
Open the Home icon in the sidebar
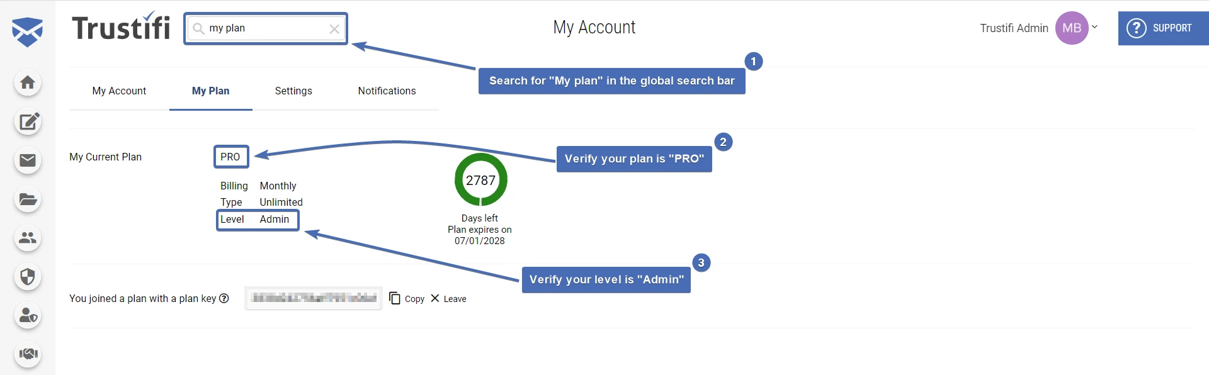(x=27, y=82)
